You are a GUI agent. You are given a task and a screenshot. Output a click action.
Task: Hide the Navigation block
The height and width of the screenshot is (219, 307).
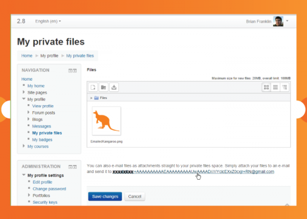70,70
